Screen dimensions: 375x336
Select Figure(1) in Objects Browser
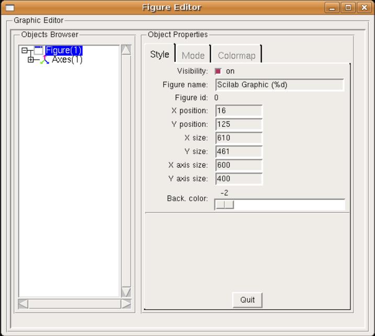tap(64, 50)
